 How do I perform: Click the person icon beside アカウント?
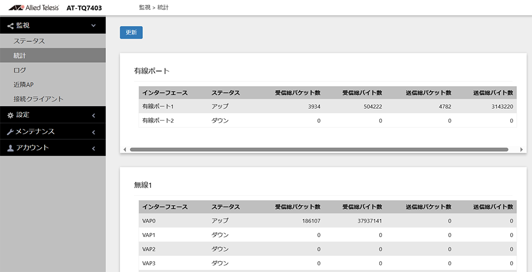pos(10,148)
